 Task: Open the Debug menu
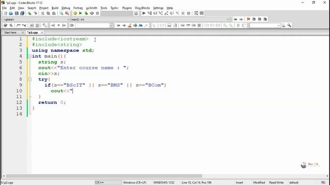pyautogui.click(x=65, y=8)
